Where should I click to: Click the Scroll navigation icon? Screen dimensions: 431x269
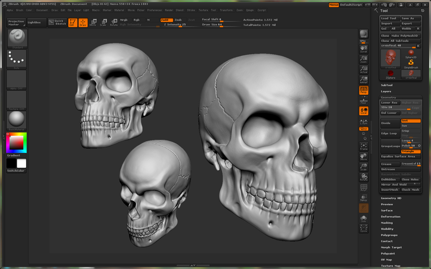pyautogui.click(x=364, y=49)
